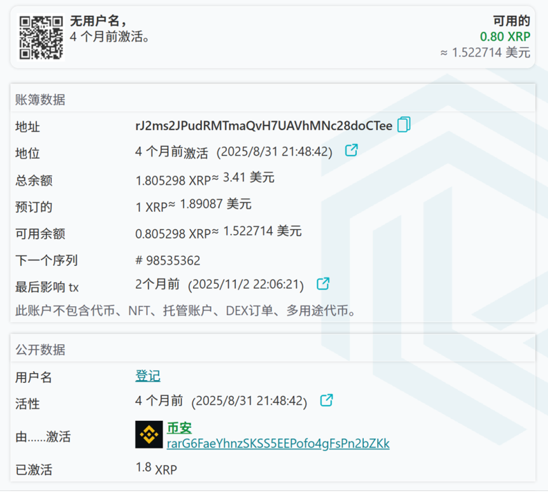Click the 账簿数据 section header
This screenshot has width=548, height=493.
[x=40, y=99]
